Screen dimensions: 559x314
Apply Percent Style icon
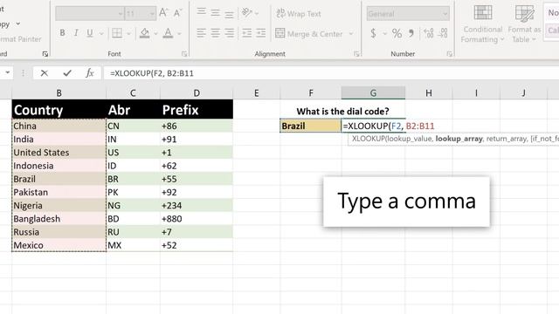point(397,33)
